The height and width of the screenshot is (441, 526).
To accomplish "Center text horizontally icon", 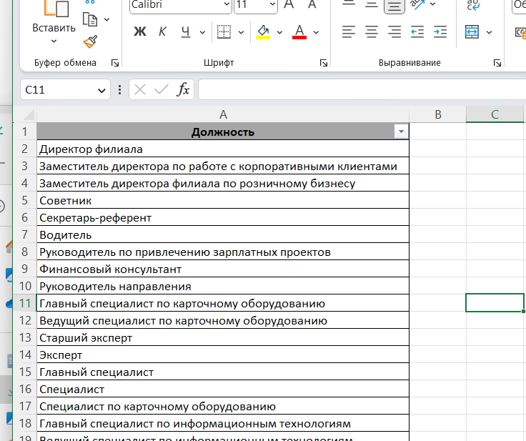I will (x=372, y=32).
